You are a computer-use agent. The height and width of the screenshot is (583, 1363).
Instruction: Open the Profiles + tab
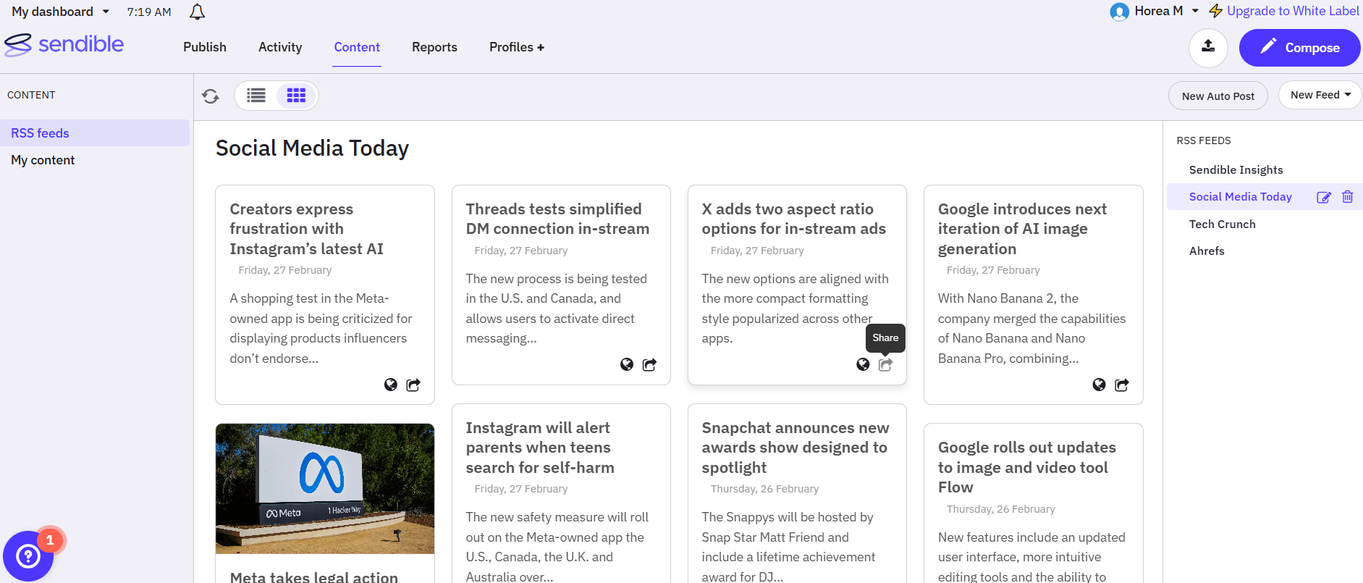point(517,47)
